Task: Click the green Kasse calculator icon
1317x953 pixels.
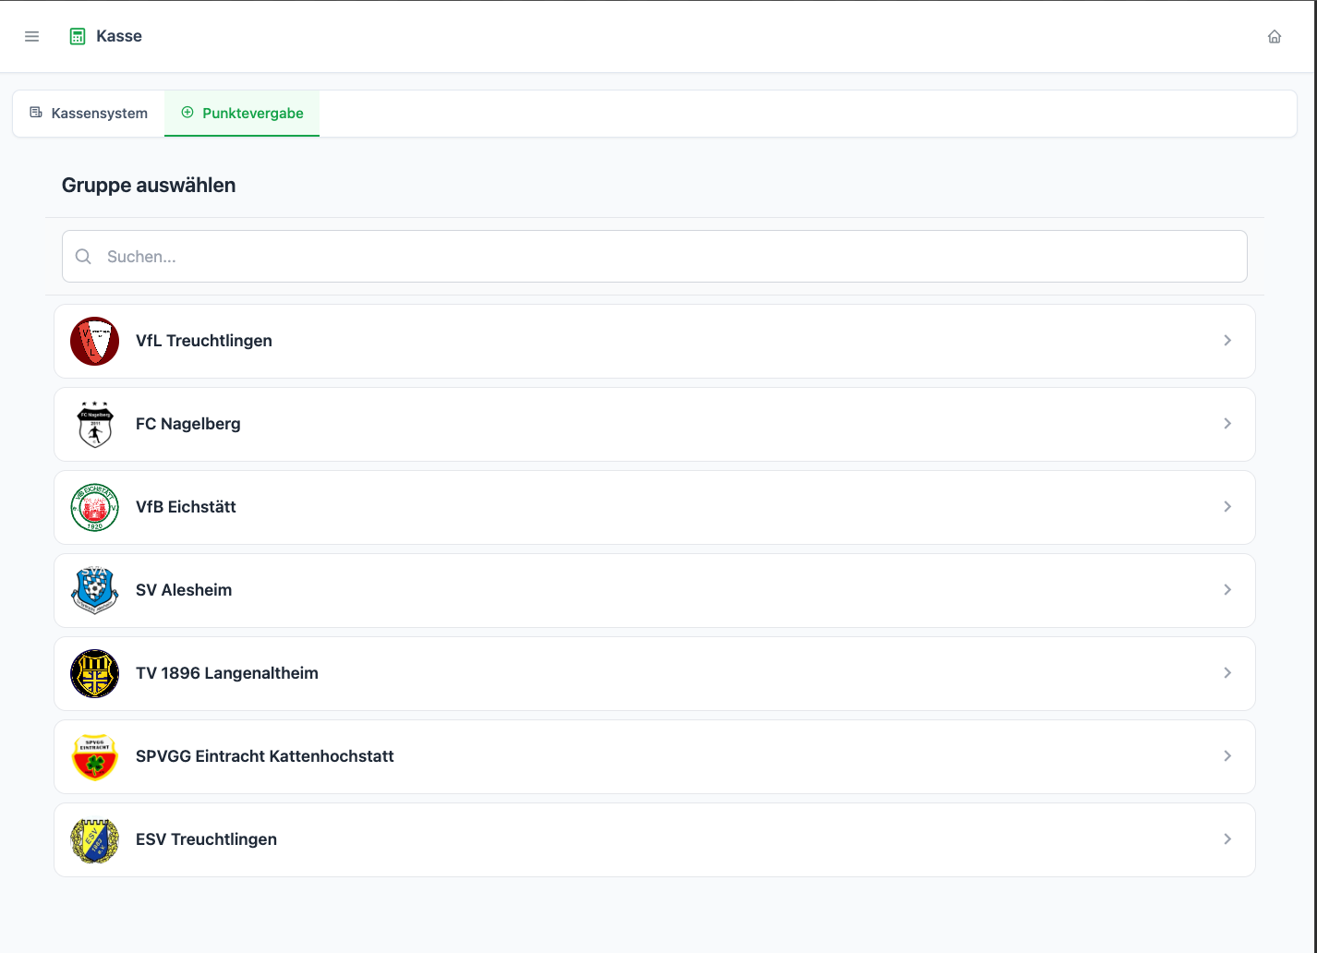Action: point(78,37)
